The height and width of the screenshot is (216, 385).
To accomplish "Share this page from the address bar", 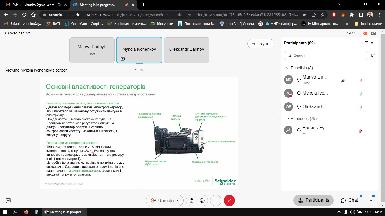I will (x=314, y=15).
